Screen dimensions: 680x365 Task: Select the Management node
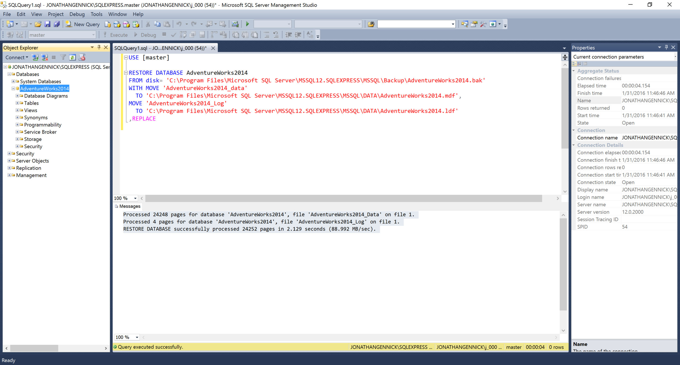pos(31,175)
